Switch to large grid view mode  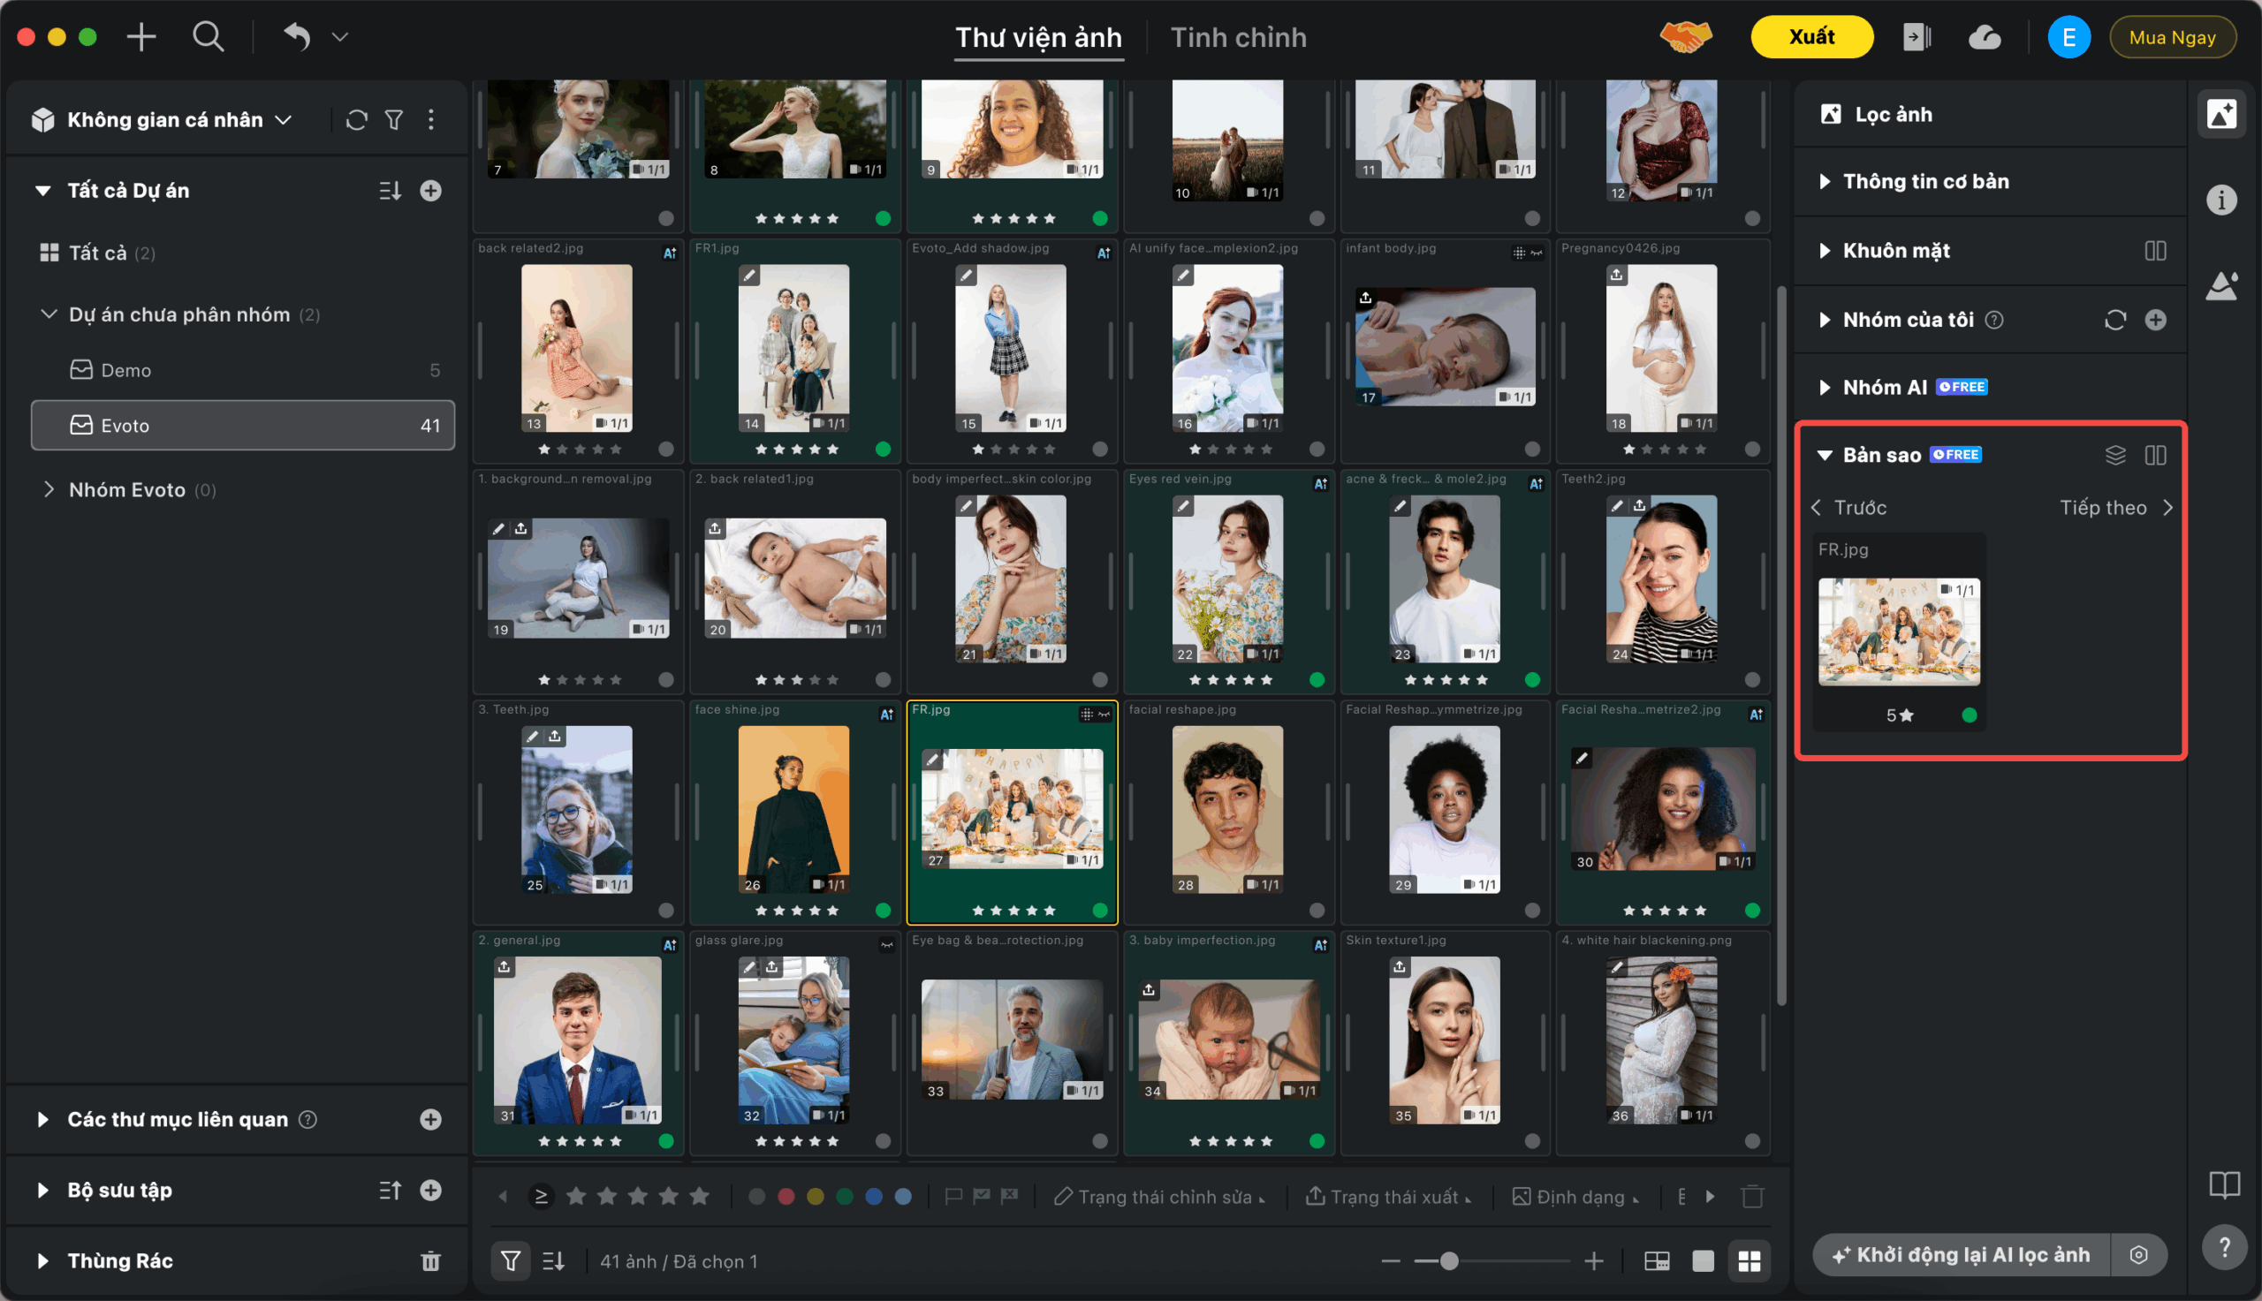coord(1748,1260)
